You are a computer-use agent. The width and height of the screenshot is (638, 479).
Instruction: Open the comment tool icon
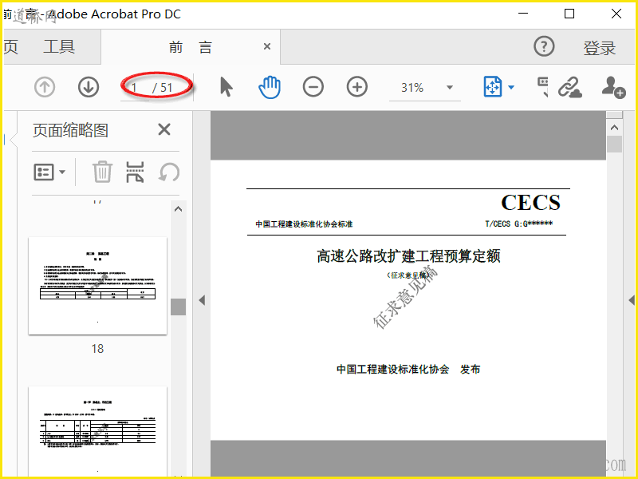click(x=543, y=87)
